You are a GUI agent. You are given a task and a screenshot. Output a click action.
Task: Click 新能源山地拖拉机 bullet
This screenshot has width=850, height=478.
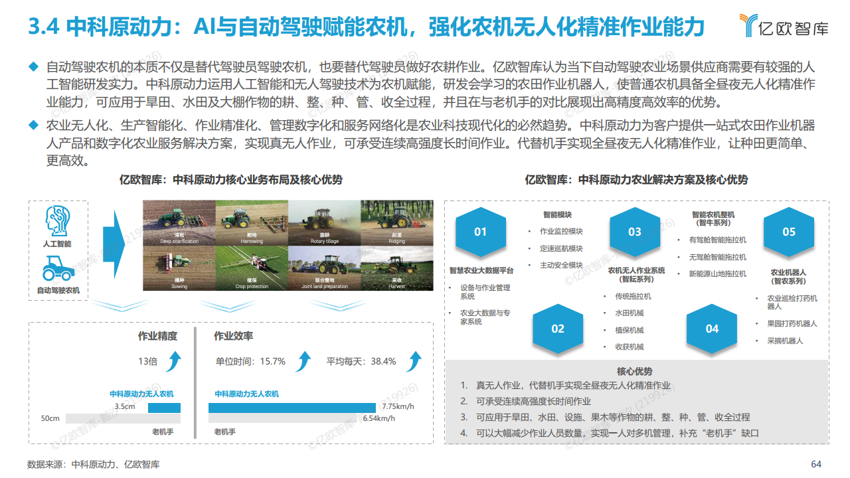(x=717, y=274)
